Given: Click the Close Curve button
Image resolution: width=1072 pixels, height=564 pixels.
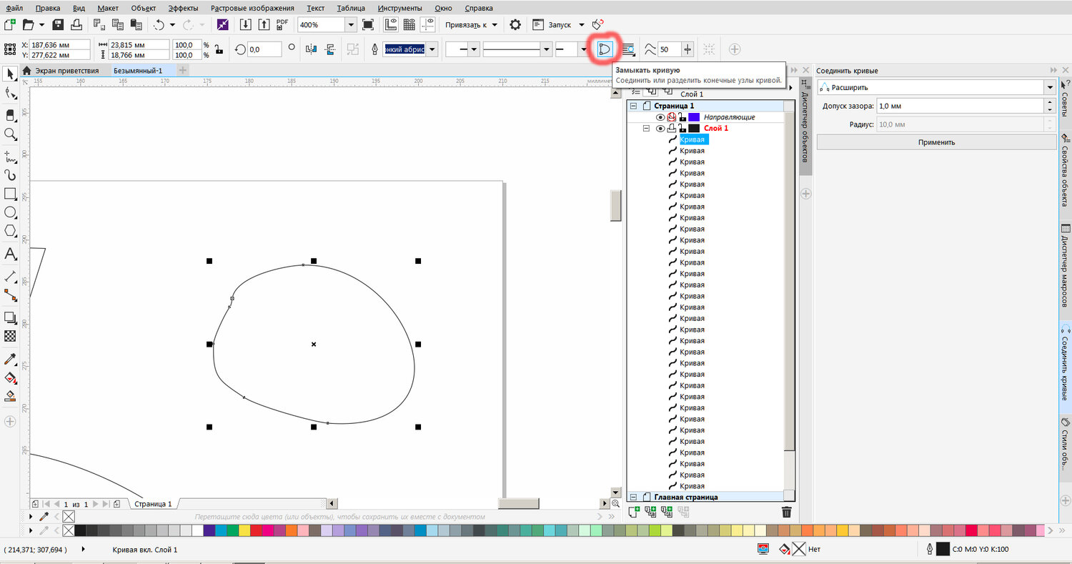Looking at the screenshot, I should pos(605,49).
